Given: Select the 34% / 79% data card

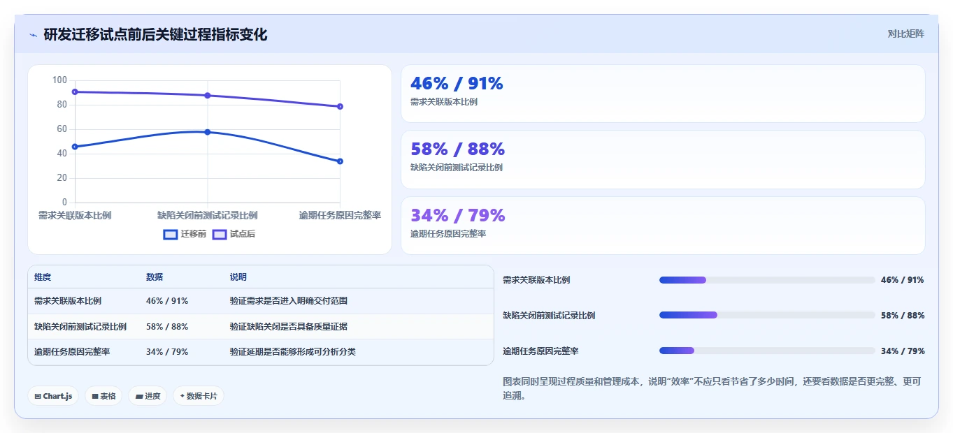Looking at the screenshot, I should (663, 226).
